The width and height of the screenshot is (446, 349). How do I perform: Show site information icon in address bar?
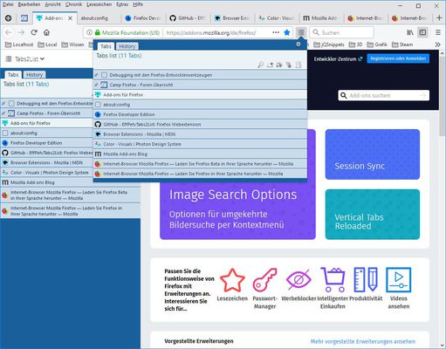(90, 32)
